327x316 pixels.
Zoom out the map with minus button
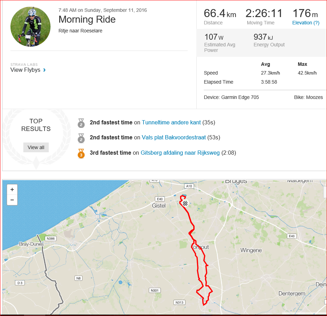12,200
